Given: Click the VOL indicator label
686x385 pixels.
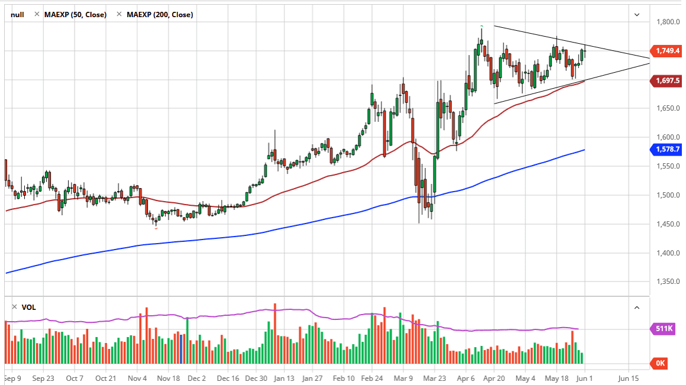Looking at the screenshot, I should pyautogui.click(x=30, y=307).
